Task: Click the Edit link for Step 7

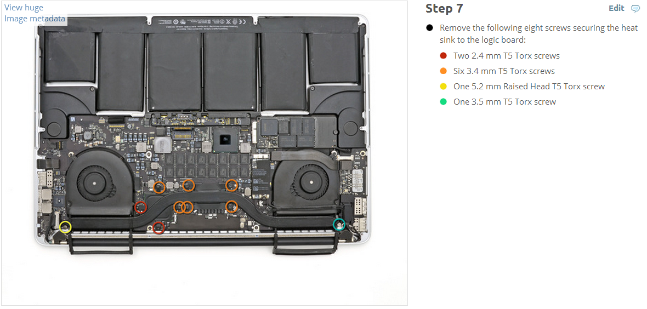Action: coord(616,8)
